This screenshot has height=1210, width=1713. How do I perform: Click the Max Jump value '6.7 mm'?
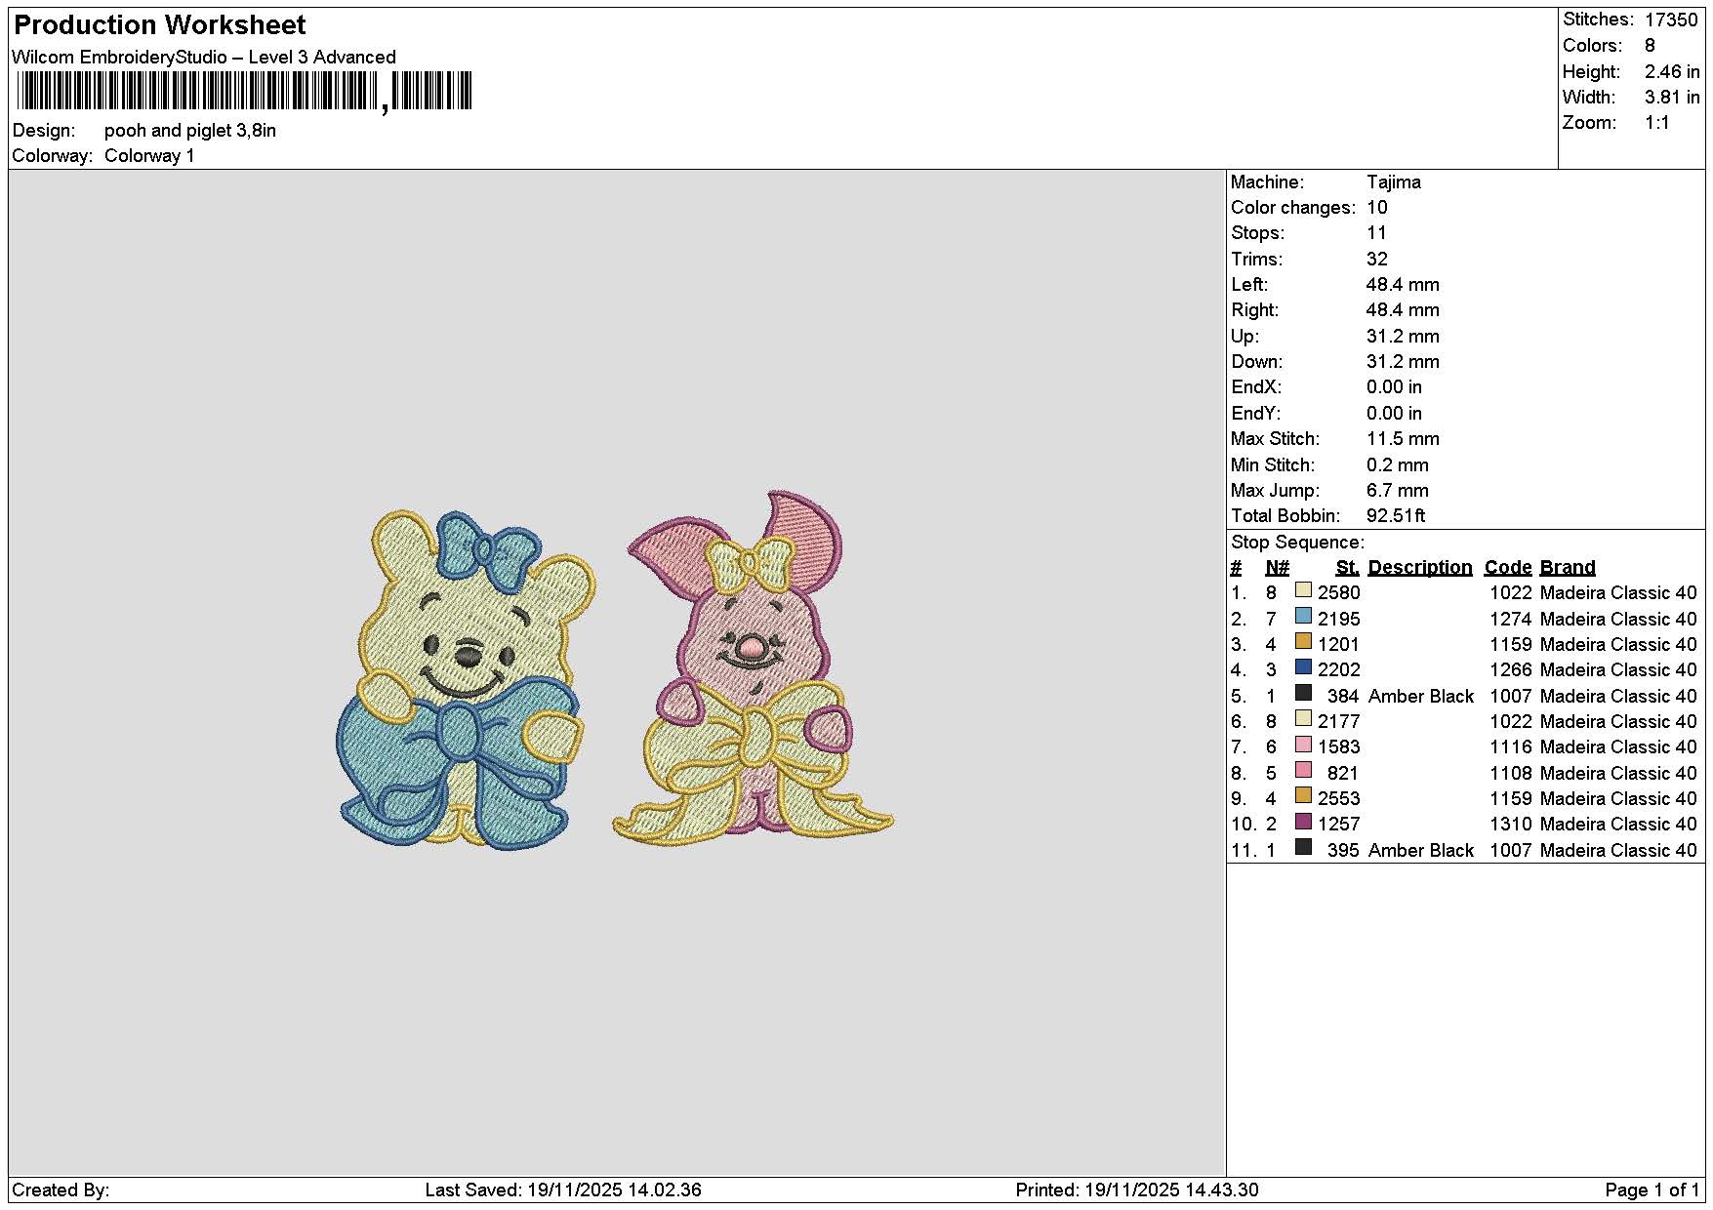coord(1398,491)
